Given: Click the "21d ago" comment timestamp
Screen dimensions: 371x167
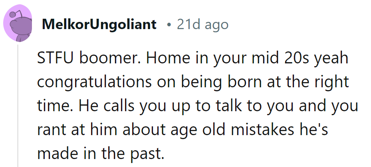Looking at the screenshot, I should (202, 25).
